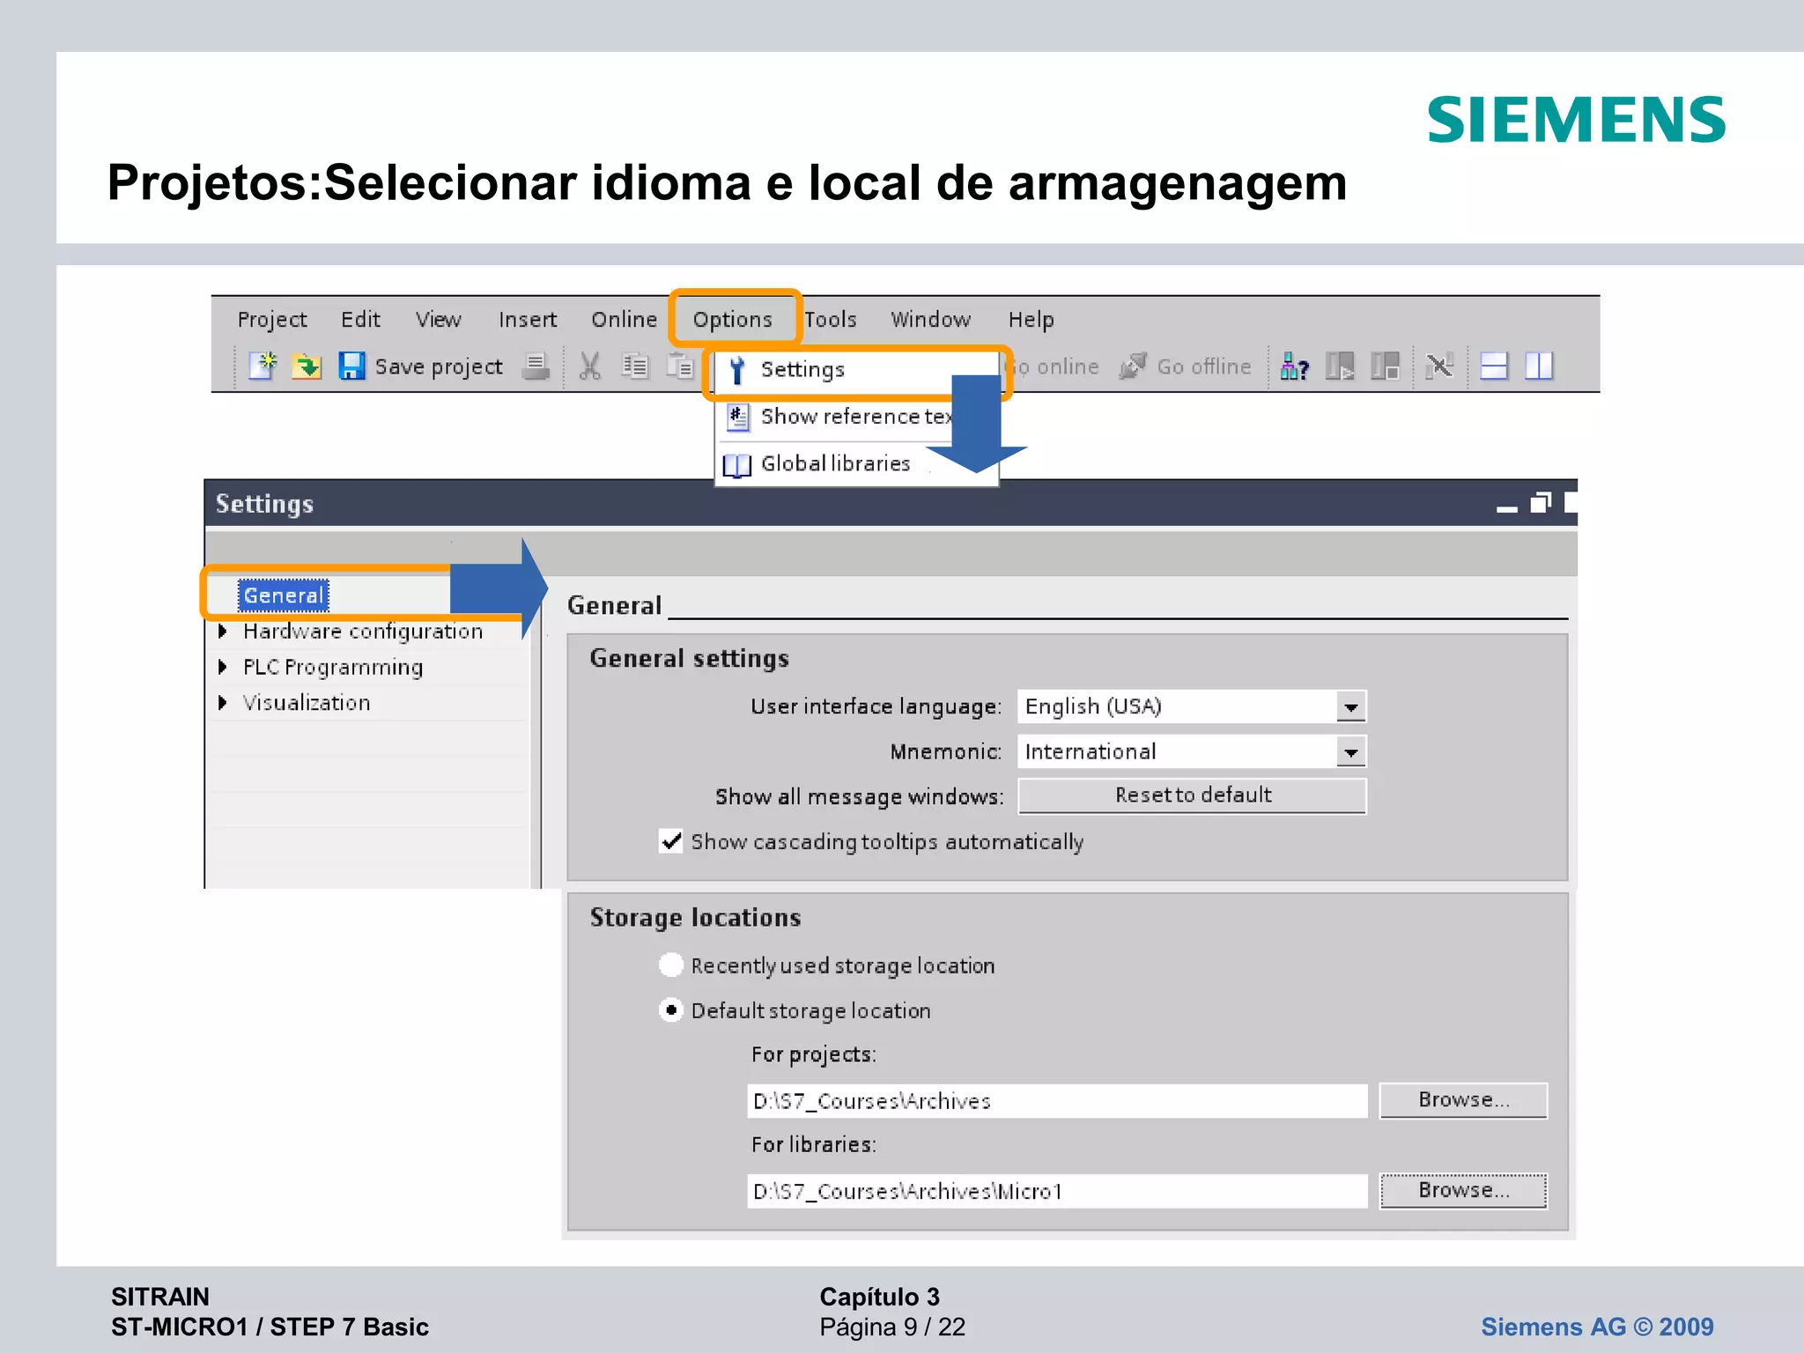
Task: Open the Options menu
Action: tap(733, 320)
